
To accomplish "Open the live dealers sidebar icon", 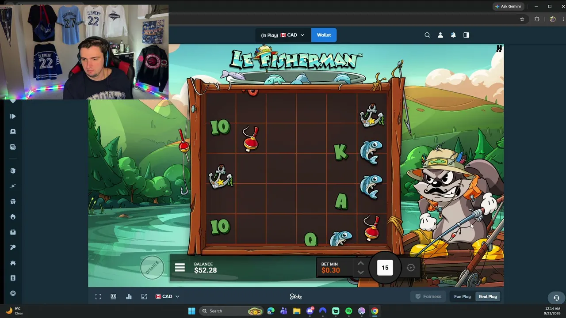I will pyautogui.click(x=13, y=232).
